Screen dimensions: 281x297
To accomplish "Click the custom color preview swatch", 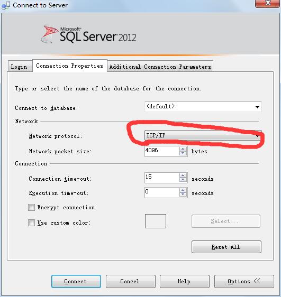I will [156, 221].
